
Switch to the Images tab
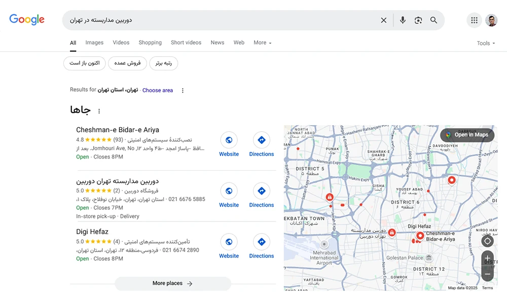[94, 43]
